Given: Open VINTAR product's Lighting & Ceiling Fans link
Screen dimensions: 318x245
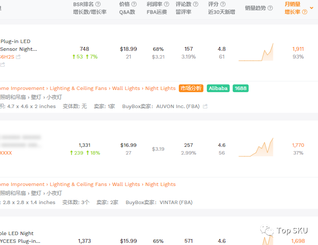Looking at the screenshot, I should [78, 184].
